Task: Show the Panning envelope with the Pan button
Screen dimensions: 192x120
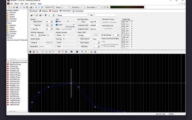Action: coord(46,52)
